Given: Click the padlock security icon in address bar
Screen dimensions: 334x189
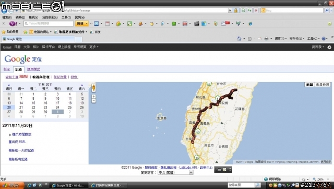Looking at the screenshot, I should click(x=236, y=10).
